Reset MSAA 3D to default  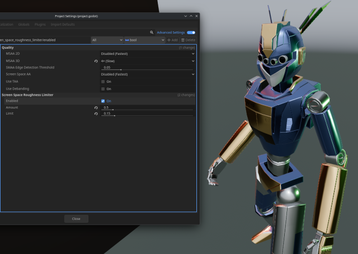tap(96, 60)
